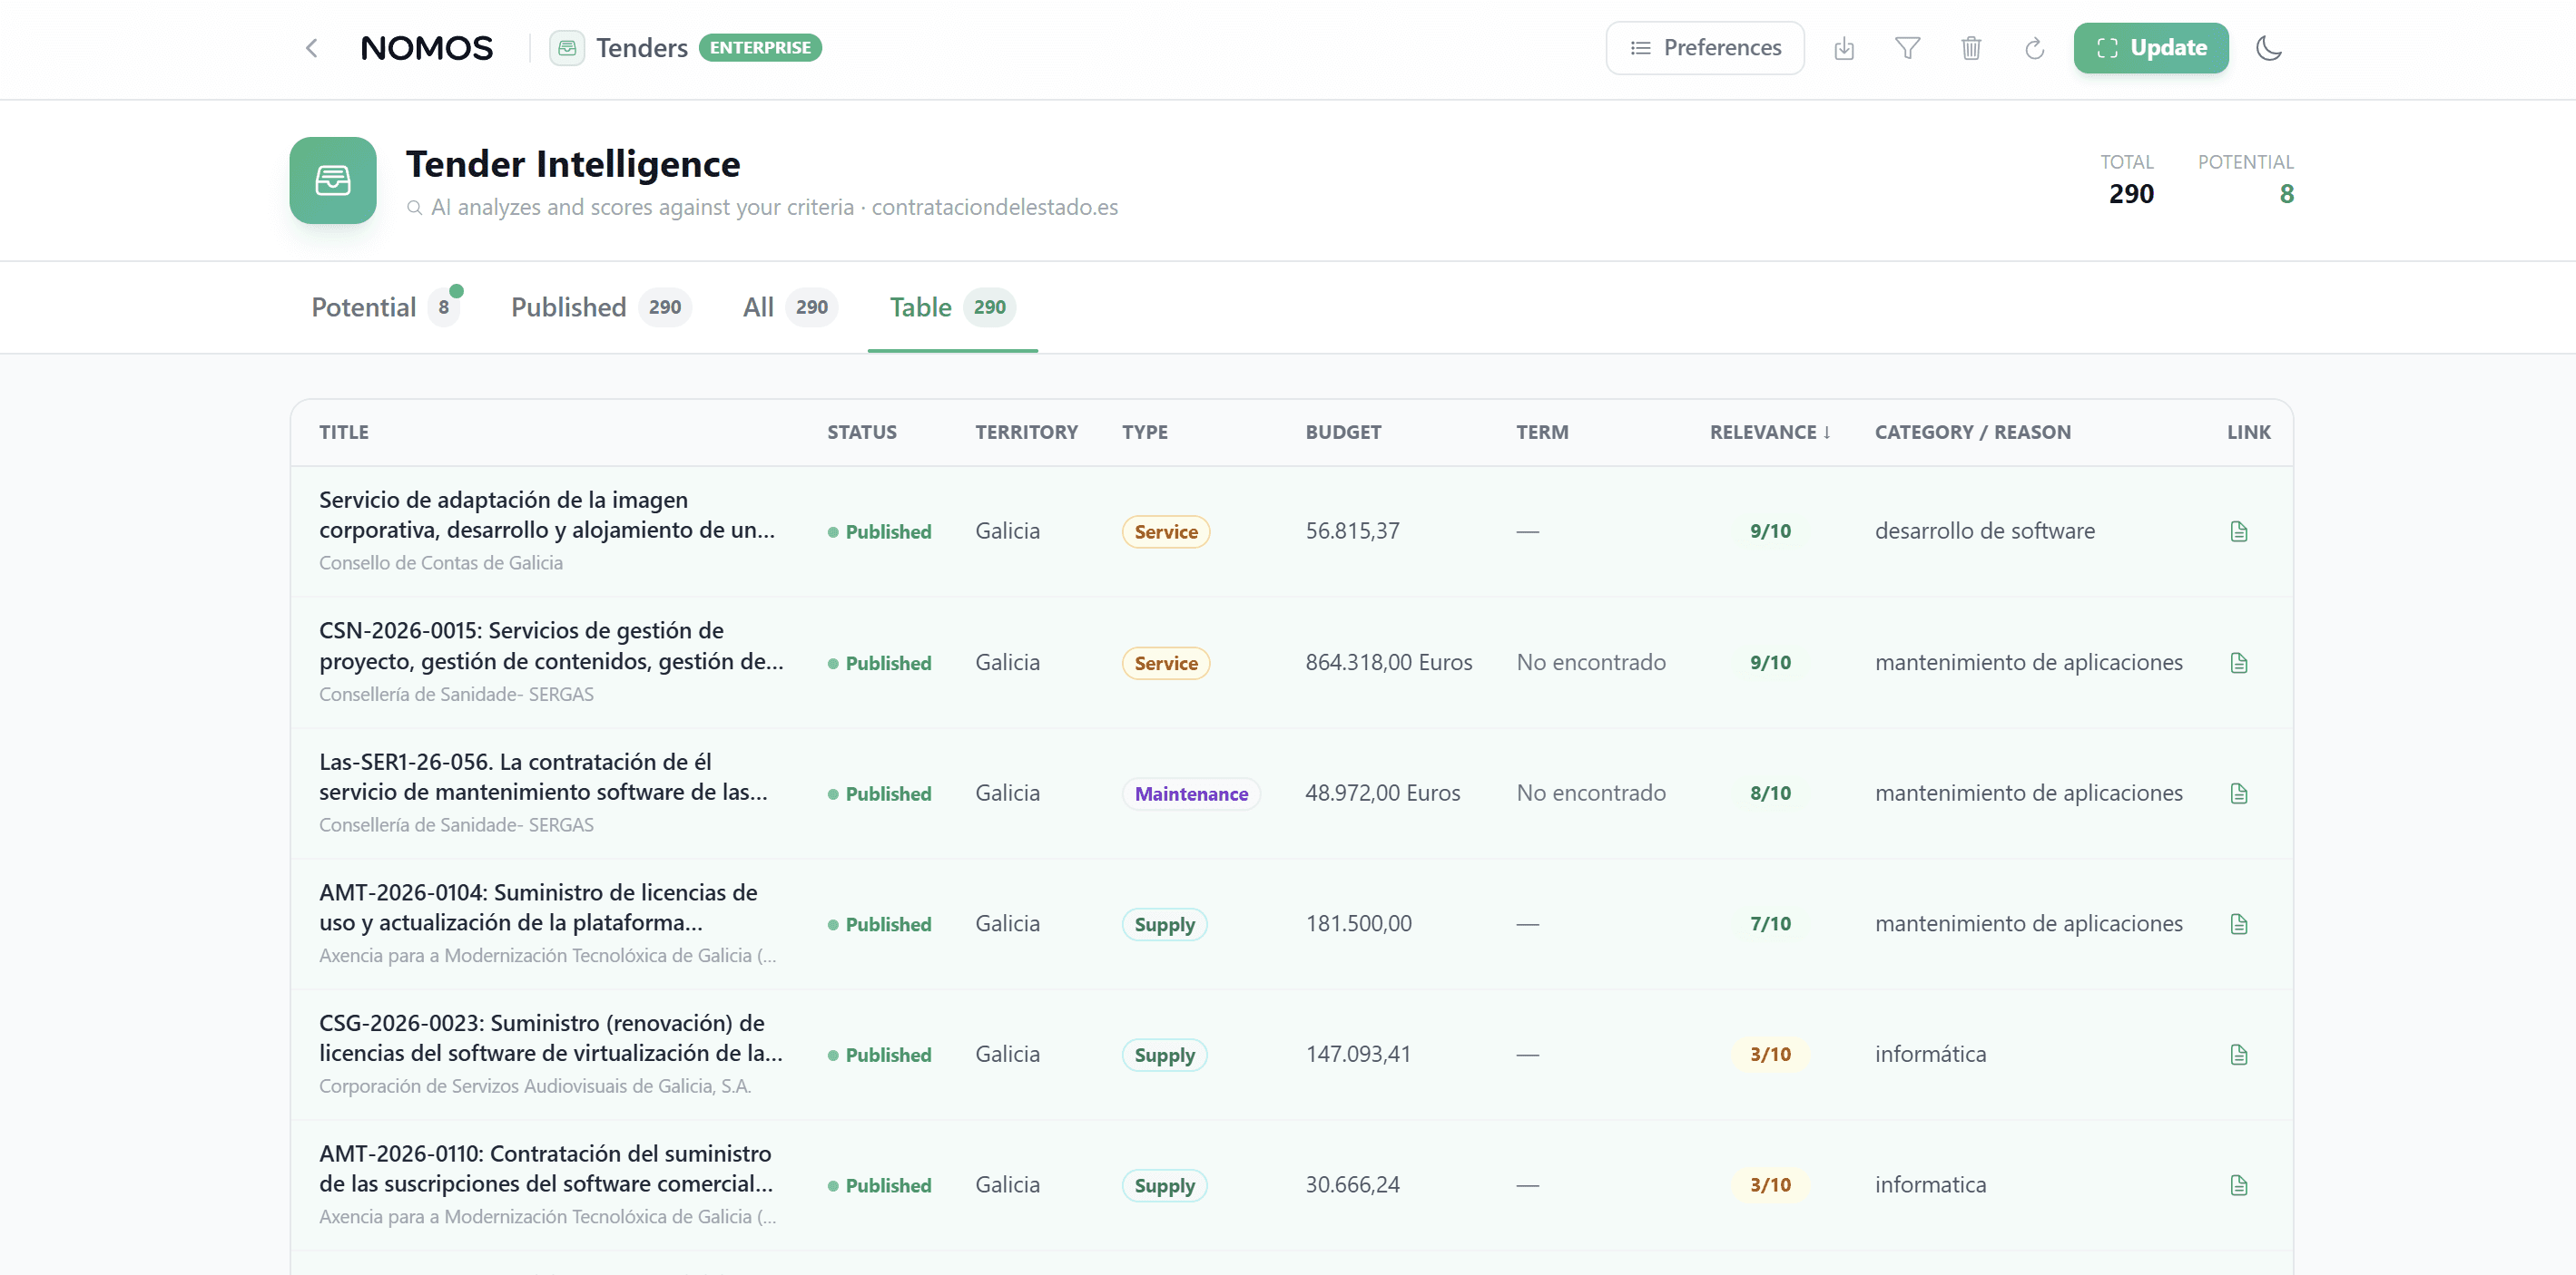Click the CATEGORY / REASON column header
Viewport: 2576px width, 1275px height.
pyautogui.click(x=1973, y=433)
